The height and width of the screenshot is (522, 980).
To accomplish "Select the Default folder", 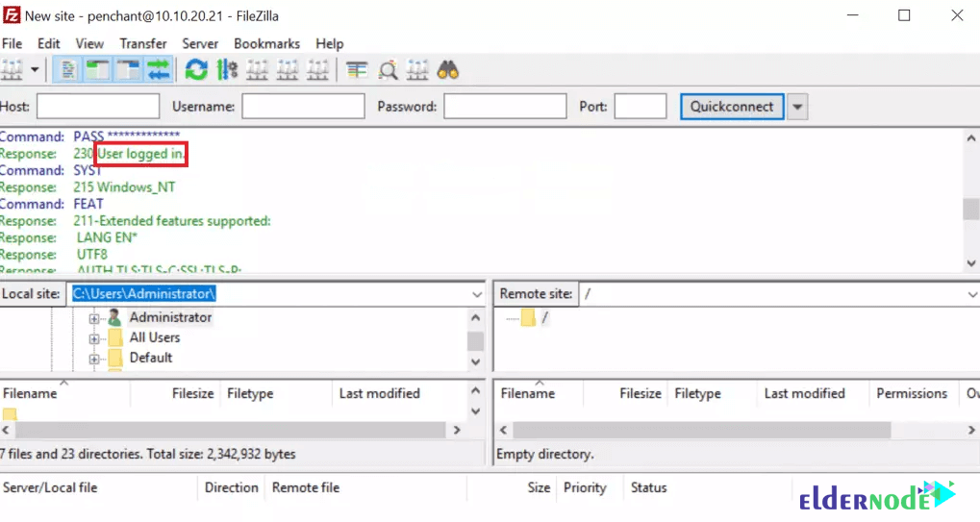I will click(x=151, y=358).
